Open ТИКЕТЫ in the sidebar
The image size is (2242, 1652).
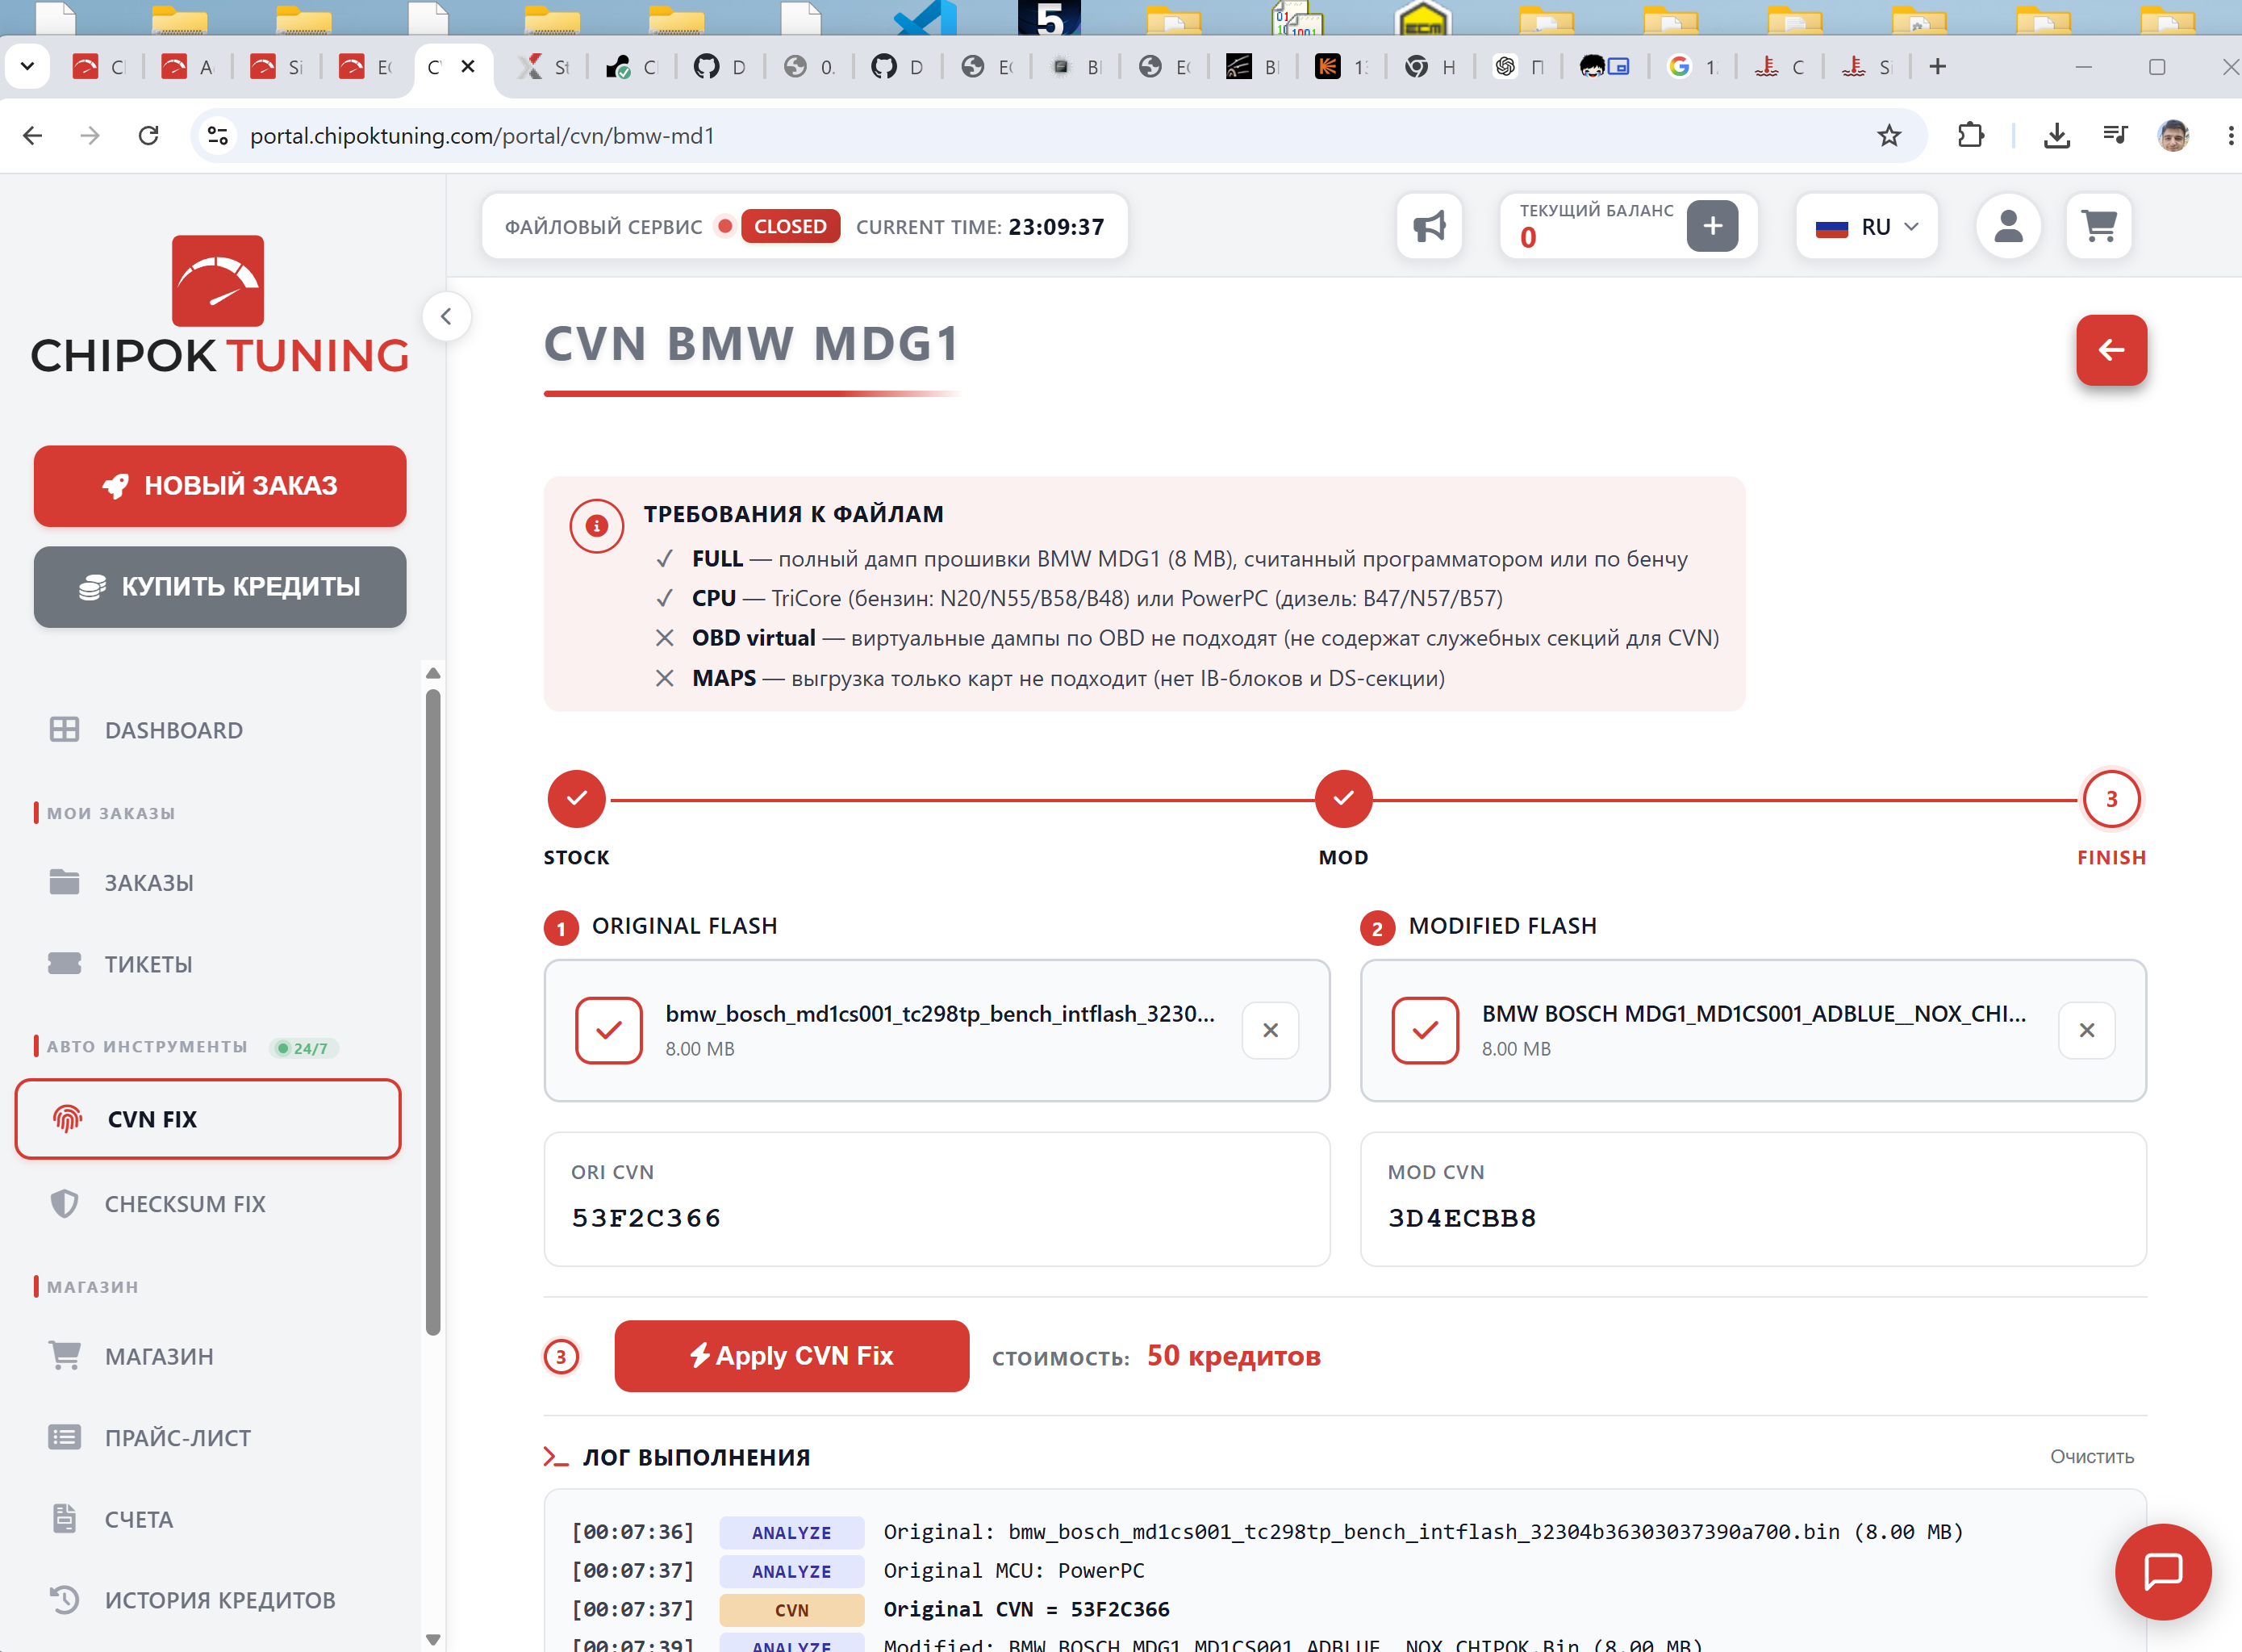pyautogui.click(x=148, y=964)
